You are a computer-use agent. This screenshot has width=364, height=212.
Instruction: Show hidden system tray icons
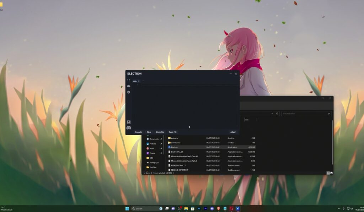[x=339, y=208]
